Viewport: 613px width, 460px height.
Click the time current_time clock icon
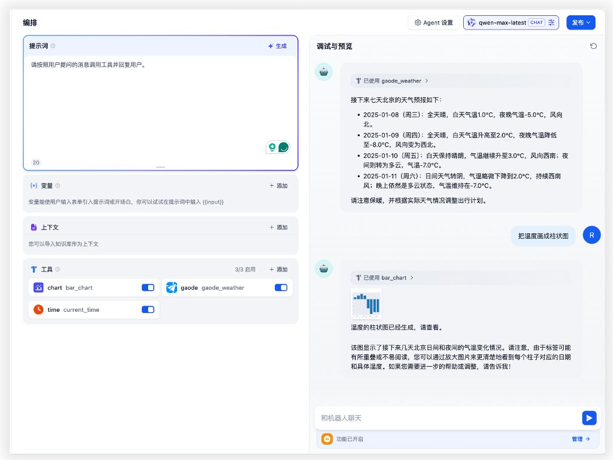[39, 310]
